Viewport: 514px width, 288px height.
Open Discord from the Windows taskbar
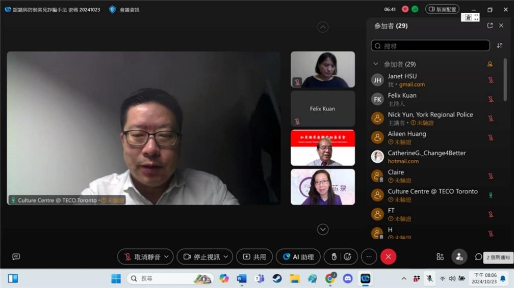pyautogui.click(x=348, y=278)
